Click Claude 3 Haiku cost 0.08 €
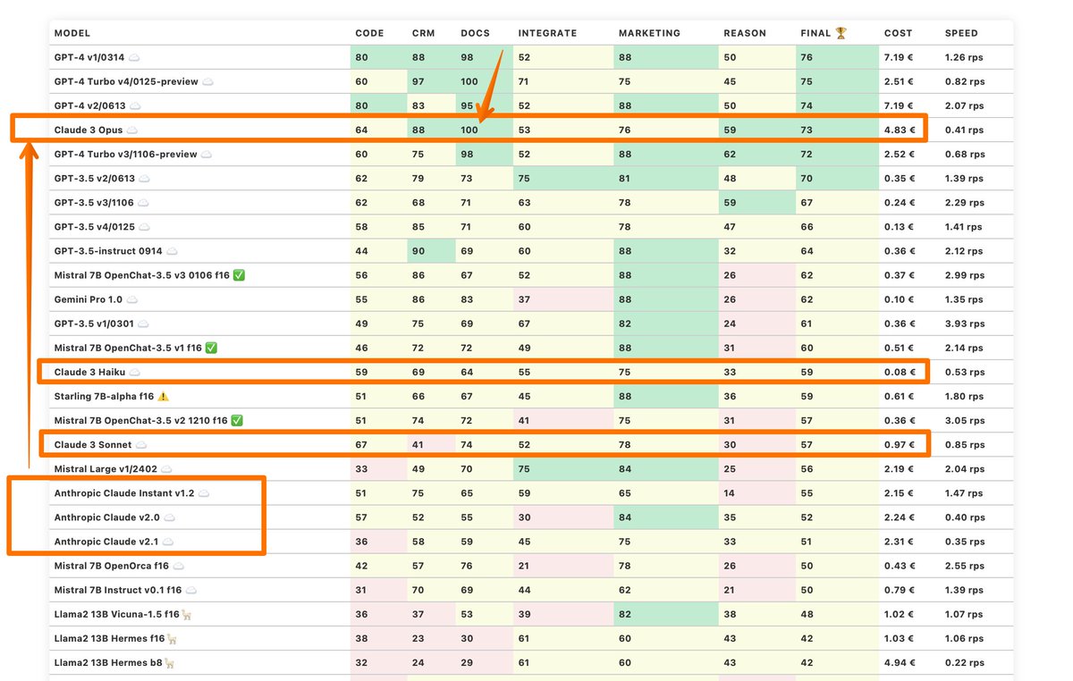Screen dimensions: 1073x681 point(899,372)
